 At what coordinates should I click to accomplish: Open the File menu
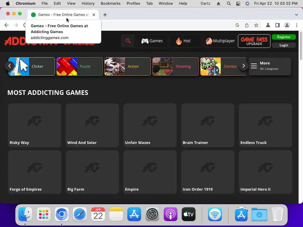pyautogui.click(x=44, y=4)
